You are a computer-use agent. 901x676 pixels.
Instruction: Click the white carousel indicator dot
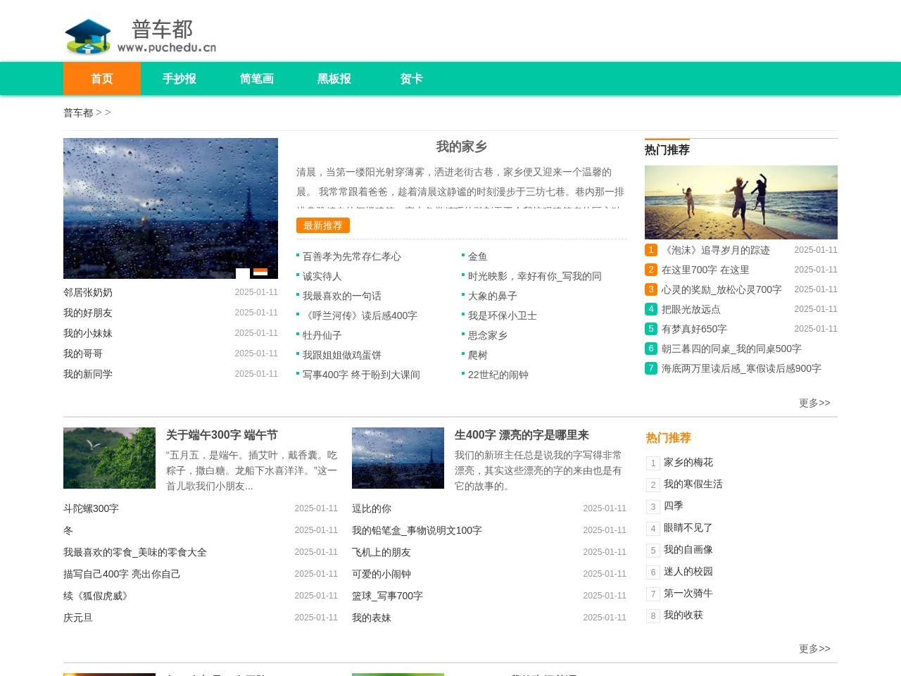241,273
